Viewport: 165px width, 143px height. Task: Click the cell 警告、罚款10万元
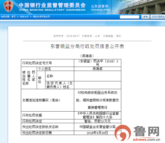98,121
